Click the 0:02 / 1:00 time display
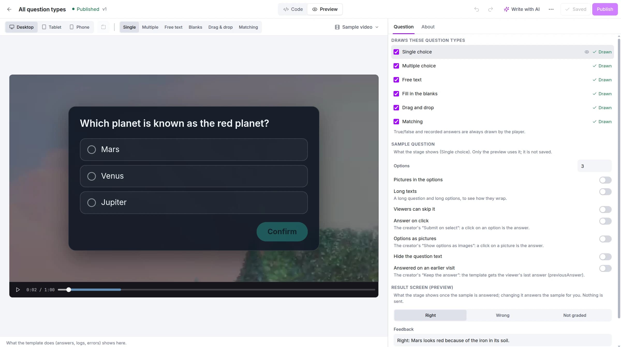 pyautogui.click(x=40, y=290)
